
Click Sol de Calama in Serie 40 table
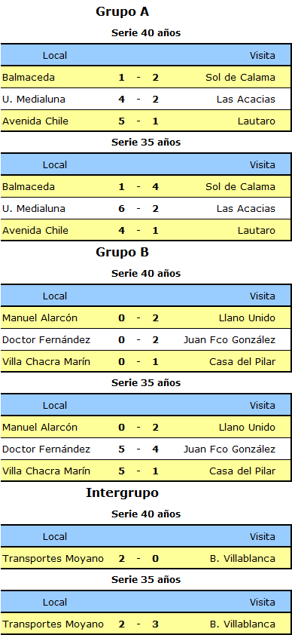[240, 78]
